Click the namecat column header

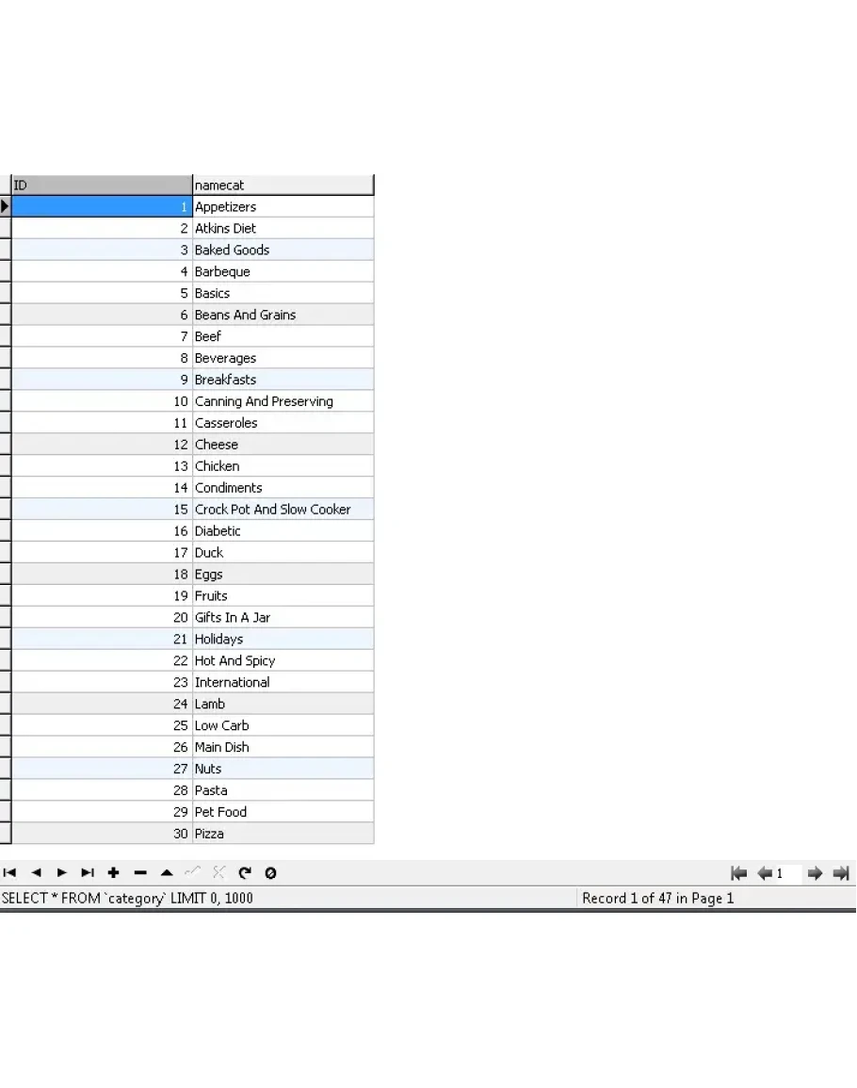click(283, 186)
